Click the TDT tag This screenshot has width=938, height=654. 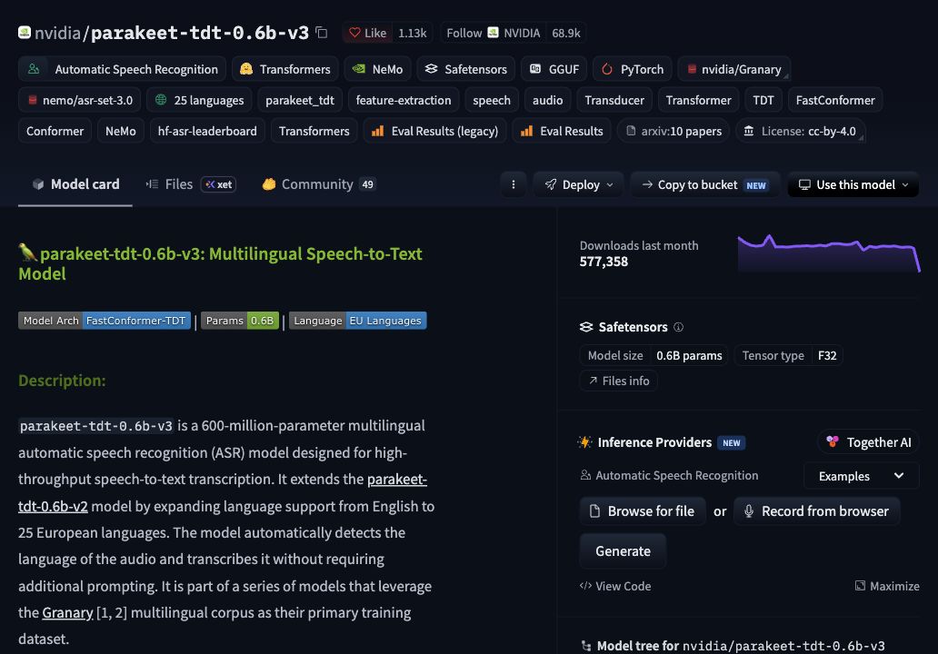pyautogui.click(x=763, y=101)
